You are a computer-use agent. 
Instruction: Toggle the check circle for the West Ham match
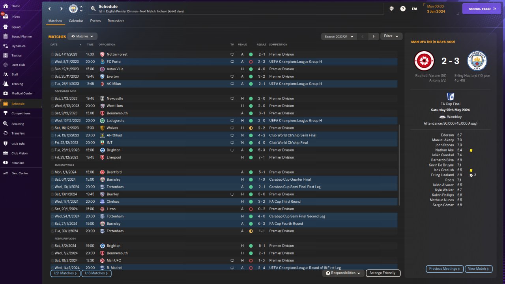(x=52, y=106)
